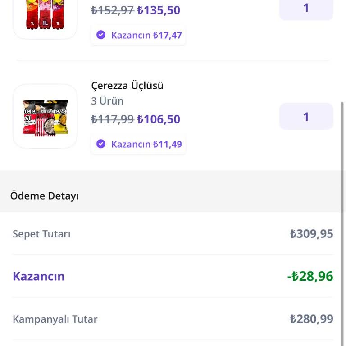Click the "3 Ürün" label

[x=107, y=101]
